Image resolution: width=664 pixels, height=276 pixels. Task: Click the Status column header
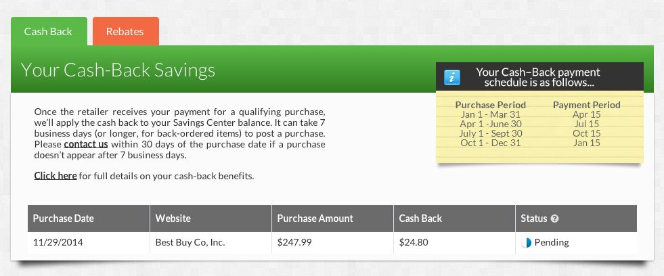pyautogui.click(x=576, y=218)
